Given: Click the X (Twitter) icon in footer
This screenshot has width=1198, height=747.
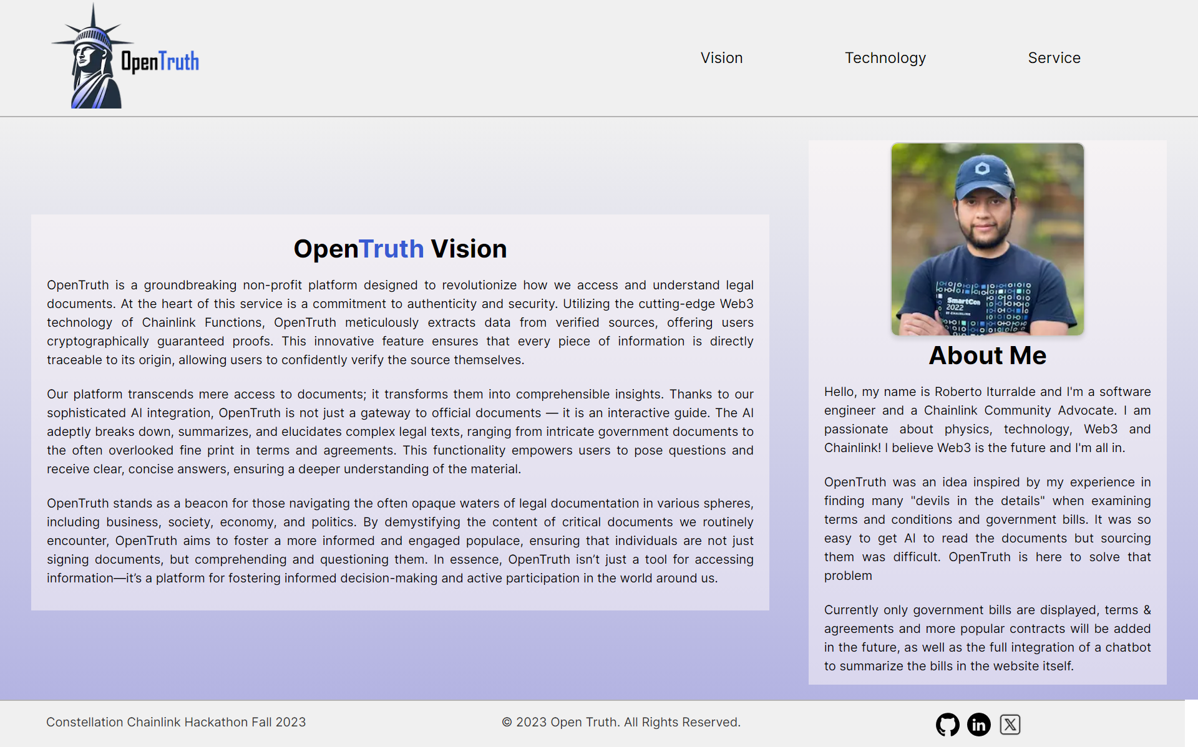Looking at the screenshot, I should [1010, 724].
